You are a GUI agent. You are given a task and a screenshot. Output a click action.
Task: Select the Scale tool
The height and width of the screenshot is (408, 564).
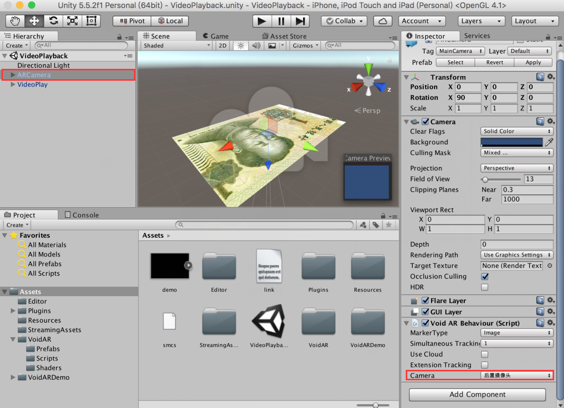pyautogui.click(x=72, y=21)
